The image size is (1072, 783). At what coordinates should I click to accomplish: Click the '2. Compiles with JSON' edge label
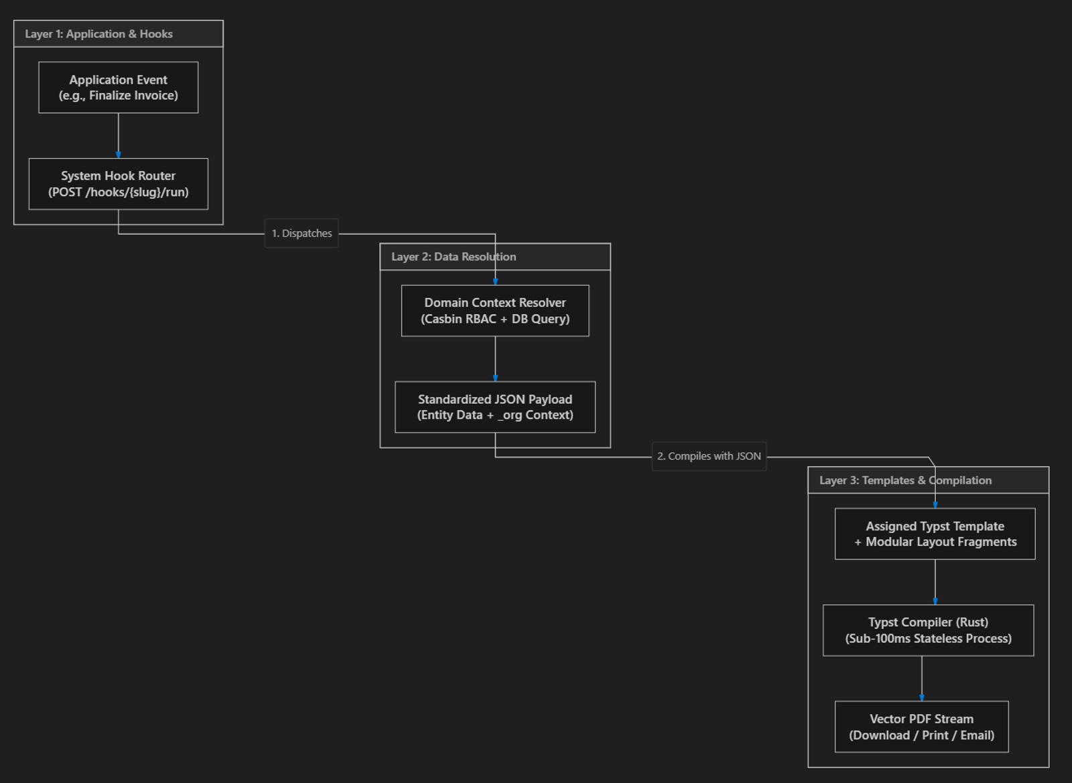click(709, 456)
